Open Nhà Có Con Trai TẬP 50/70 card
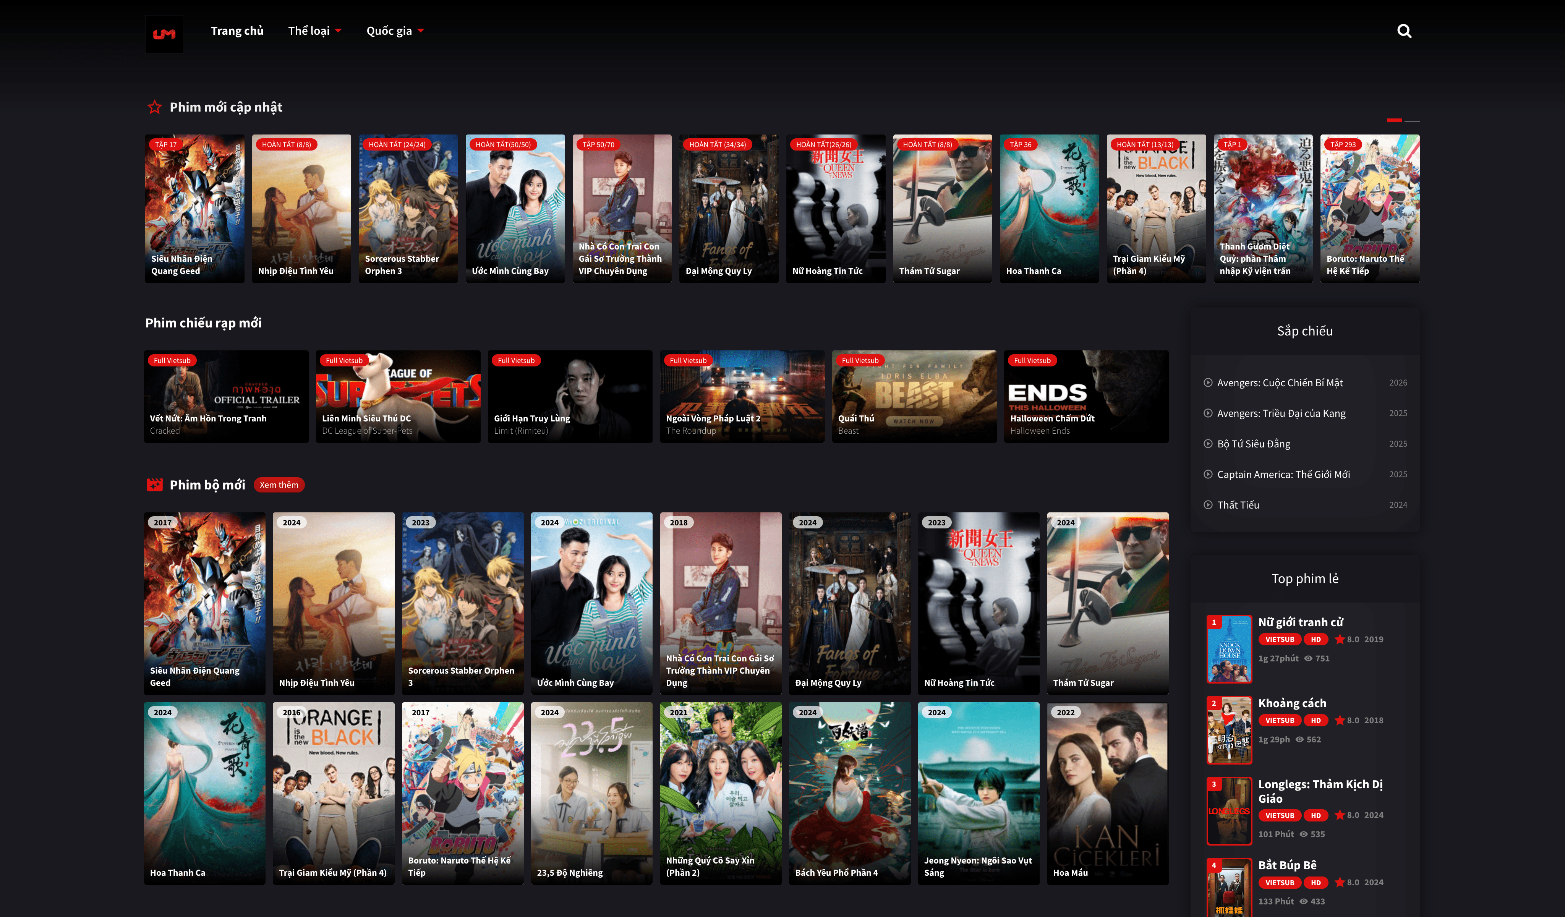1565x917 pixels. coord(622,209)
